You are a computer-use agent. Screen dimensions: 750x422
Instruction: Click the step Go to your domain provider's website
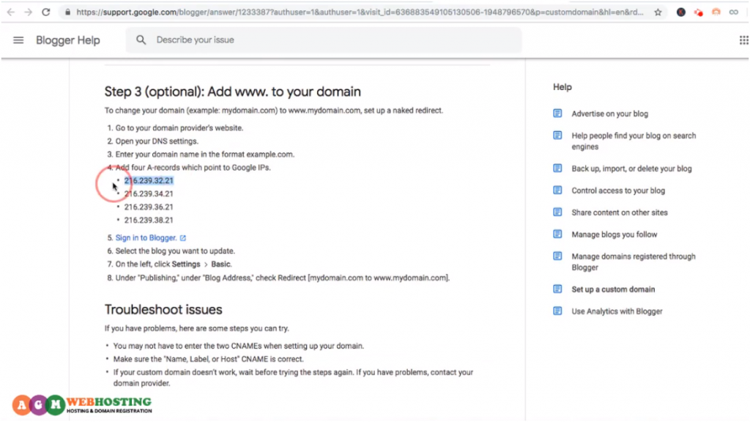(x=179, y=128)
